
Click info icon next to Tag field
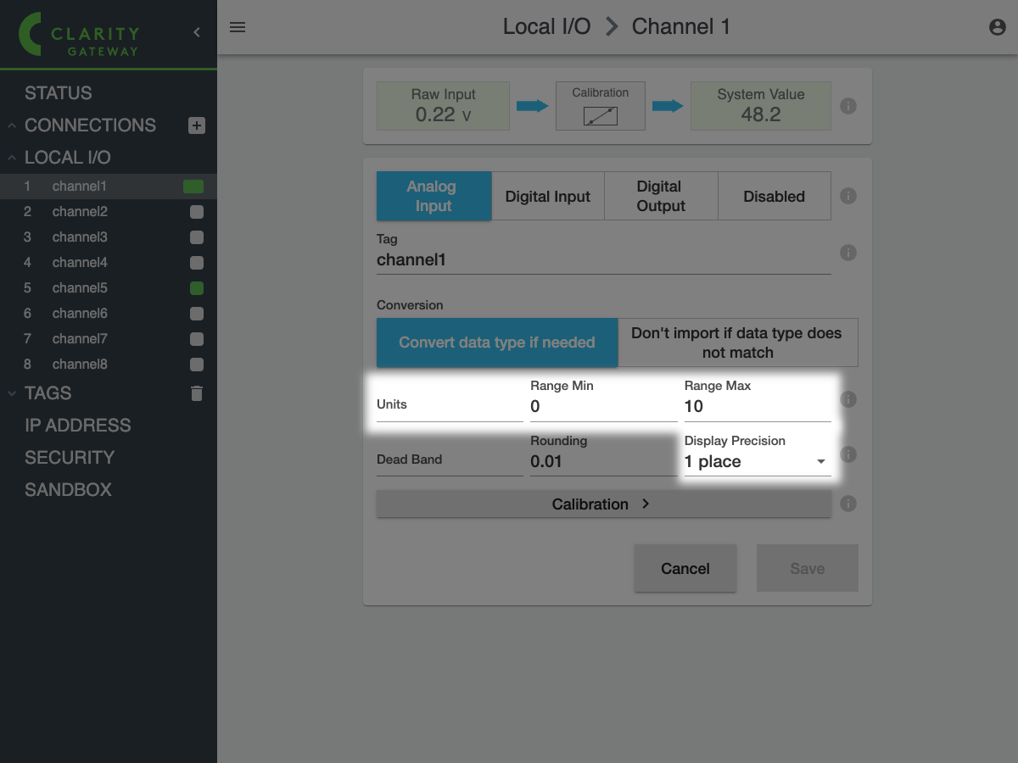847,253
